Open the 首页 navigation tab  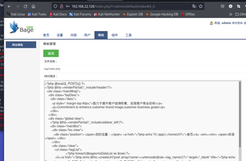click(46, 35)
